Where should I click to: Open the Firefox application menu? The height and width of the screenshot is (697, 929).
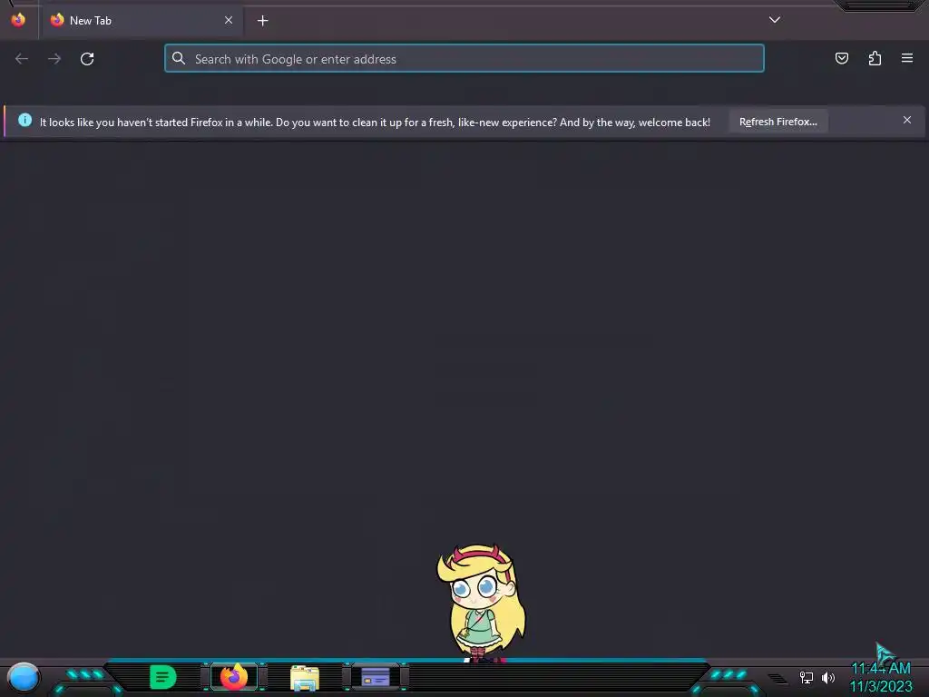click(907, 58)
